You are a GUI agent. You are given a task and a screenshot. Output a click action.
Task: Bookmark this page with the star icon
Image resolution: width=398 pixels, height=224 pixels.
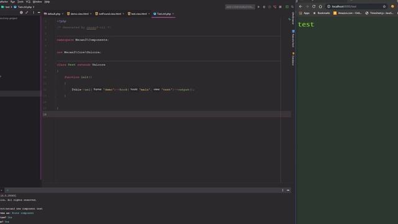384,7
